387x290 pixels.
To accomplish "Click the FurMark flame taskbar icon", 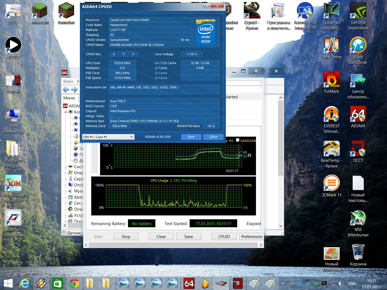I will (x=205, y=283).
